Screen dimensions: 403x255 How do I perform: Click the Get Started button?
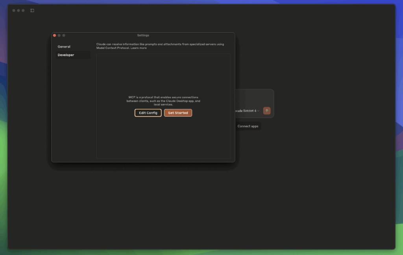(178, 113)
